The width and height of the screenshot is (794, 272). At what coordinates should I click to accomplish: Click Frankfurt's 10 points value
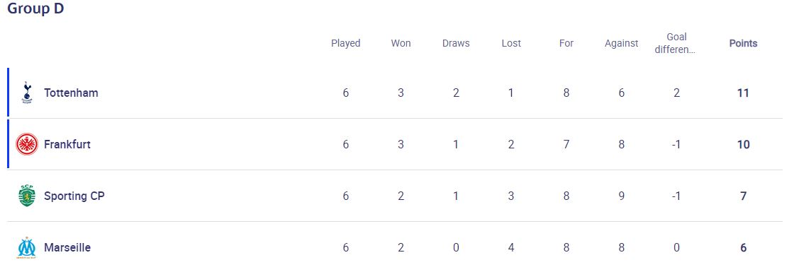pos(743,144)
